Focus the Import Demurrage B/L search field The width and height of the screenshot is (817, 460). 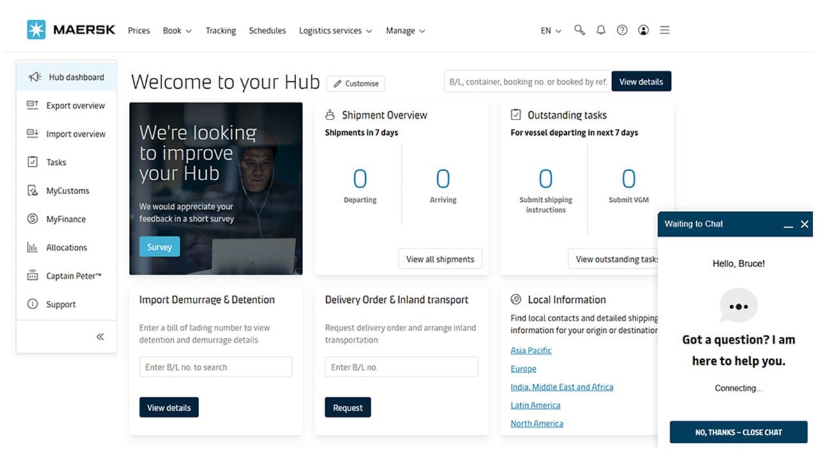tap(216, 367)
